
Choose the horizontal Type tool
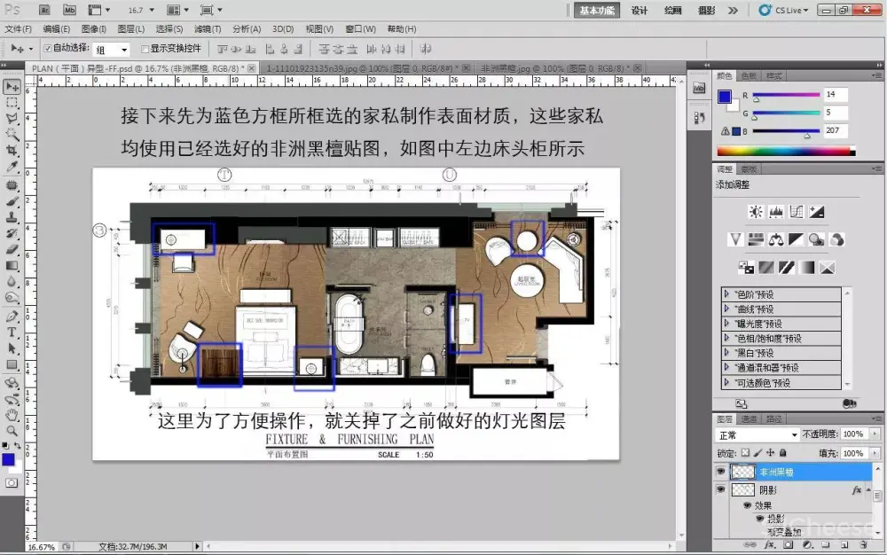[12, 332]
